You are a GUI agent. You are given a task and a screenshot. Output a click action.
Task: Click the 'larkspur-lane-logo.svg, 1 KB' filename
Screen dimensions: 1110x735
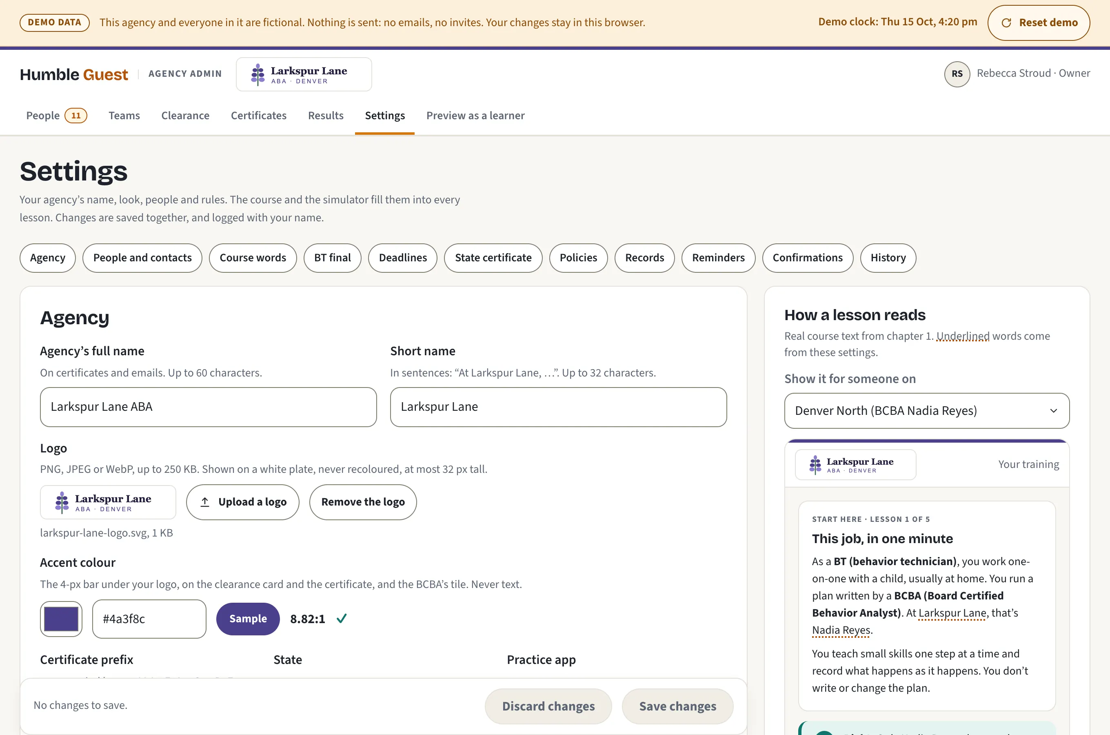click(x=107, y=533)
